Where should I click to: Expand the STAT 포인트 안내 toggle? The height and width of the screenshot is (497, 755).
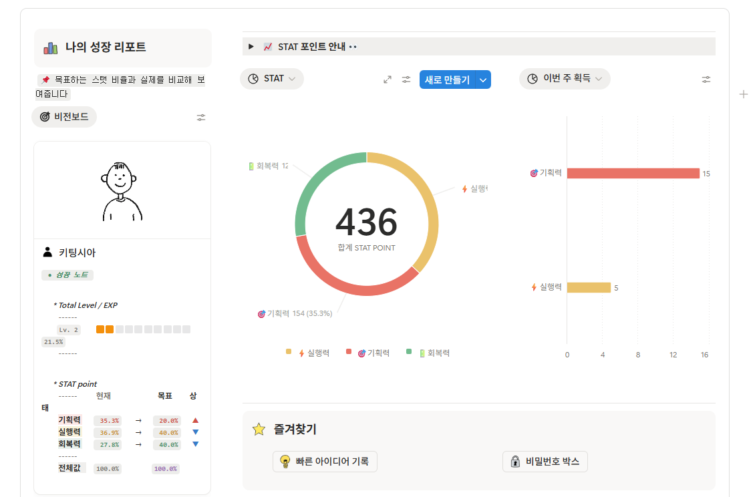251,47
